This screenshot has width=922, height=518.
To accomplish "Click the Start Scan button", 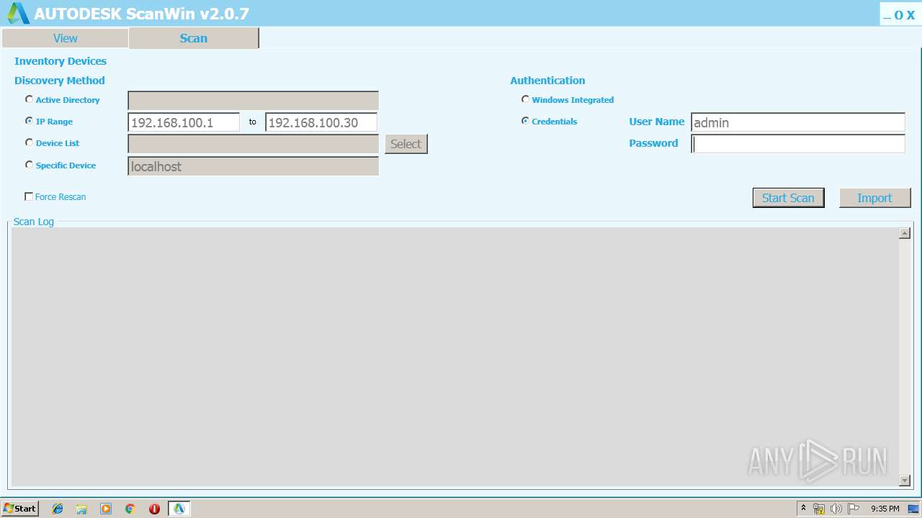I will (x=788, y=198).
